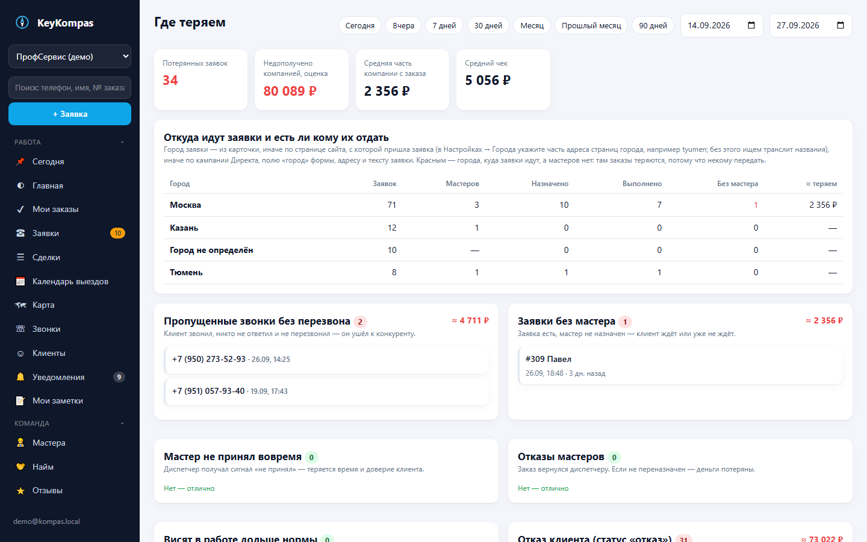Click the half-circle icon beside Главная
The width and height of the screenshot is (867, 542).
click(x=20, y=185)
